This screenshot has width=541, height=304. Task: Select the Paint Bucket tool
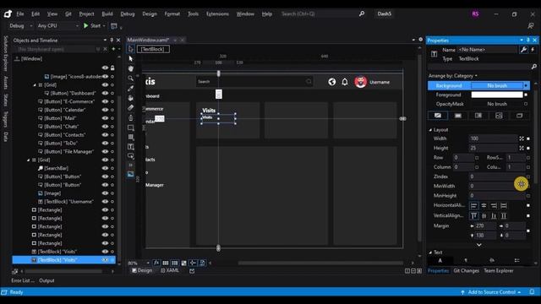coord(131,98)
